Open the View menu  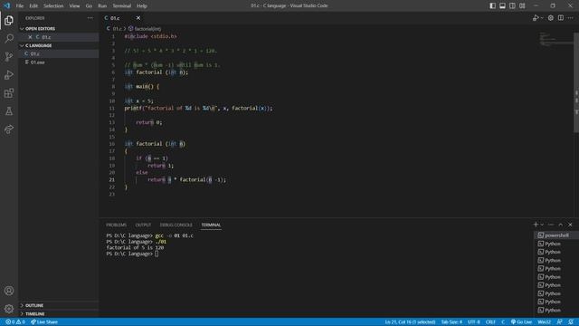pos(74,6)
